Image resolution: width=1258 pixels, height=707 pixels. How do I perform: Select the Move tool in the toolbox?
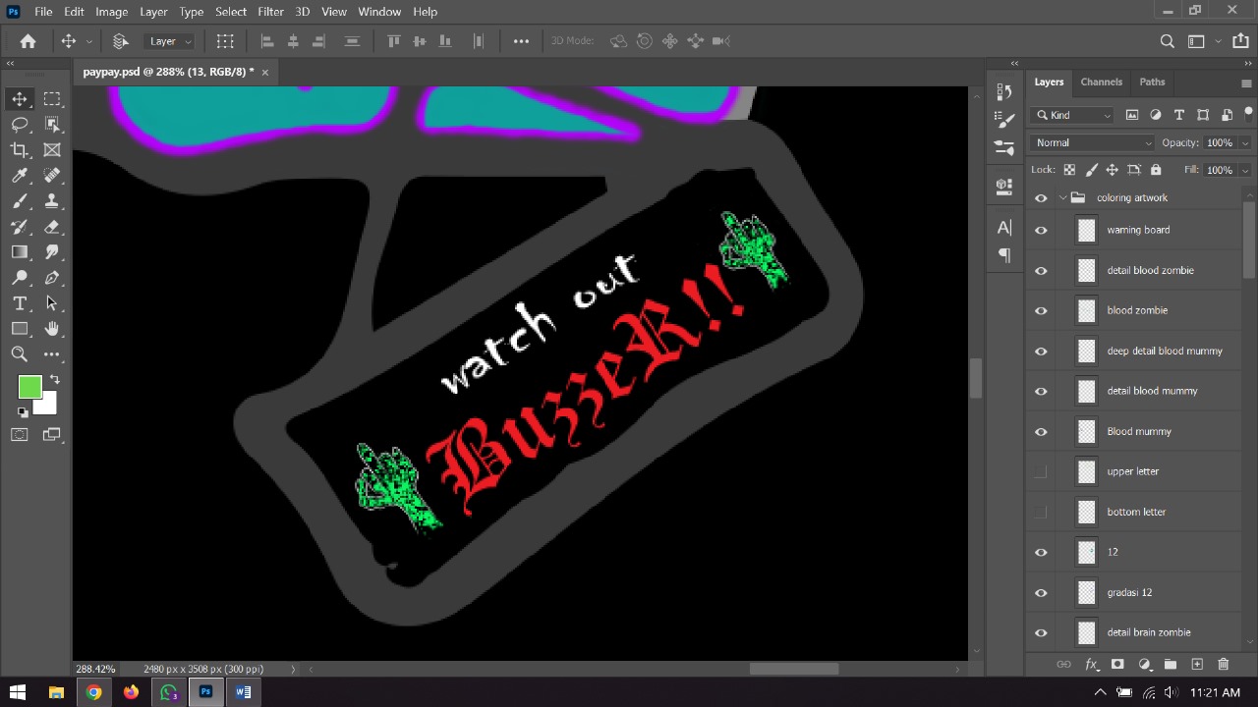click(x=20, y=98)
